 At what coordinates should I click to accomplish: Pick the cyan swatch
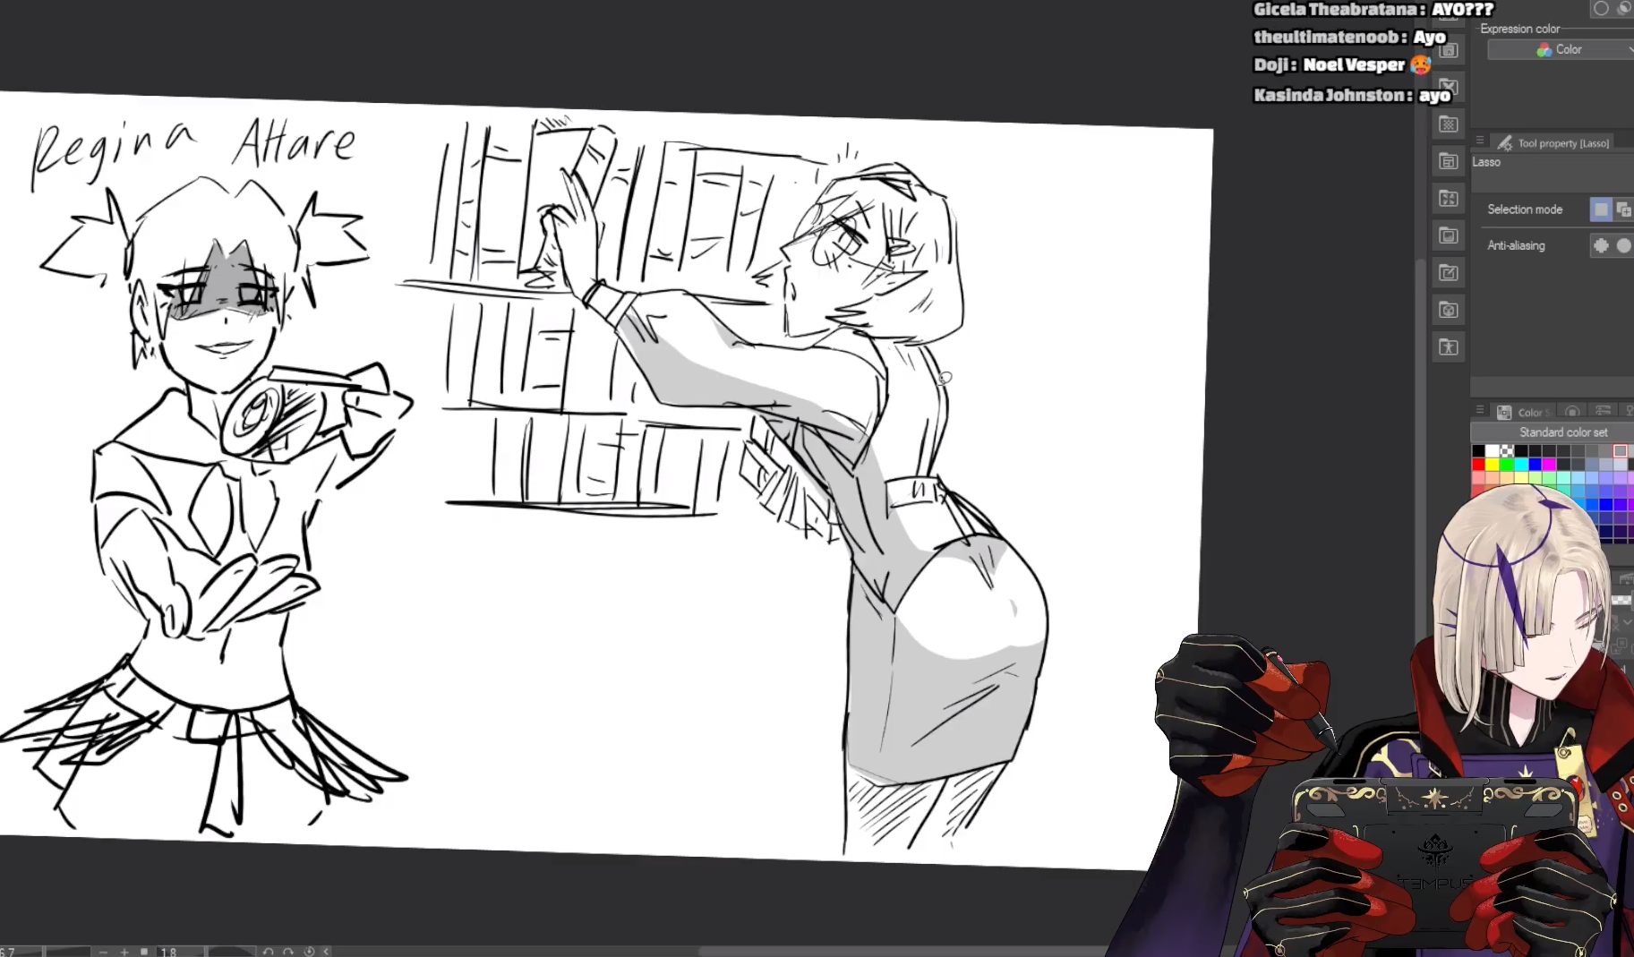pos(1521,465)
